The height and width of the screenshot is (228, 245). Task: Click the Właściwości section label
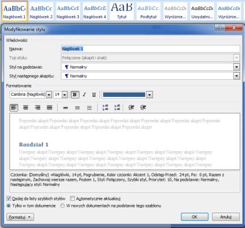coord(16,40)
